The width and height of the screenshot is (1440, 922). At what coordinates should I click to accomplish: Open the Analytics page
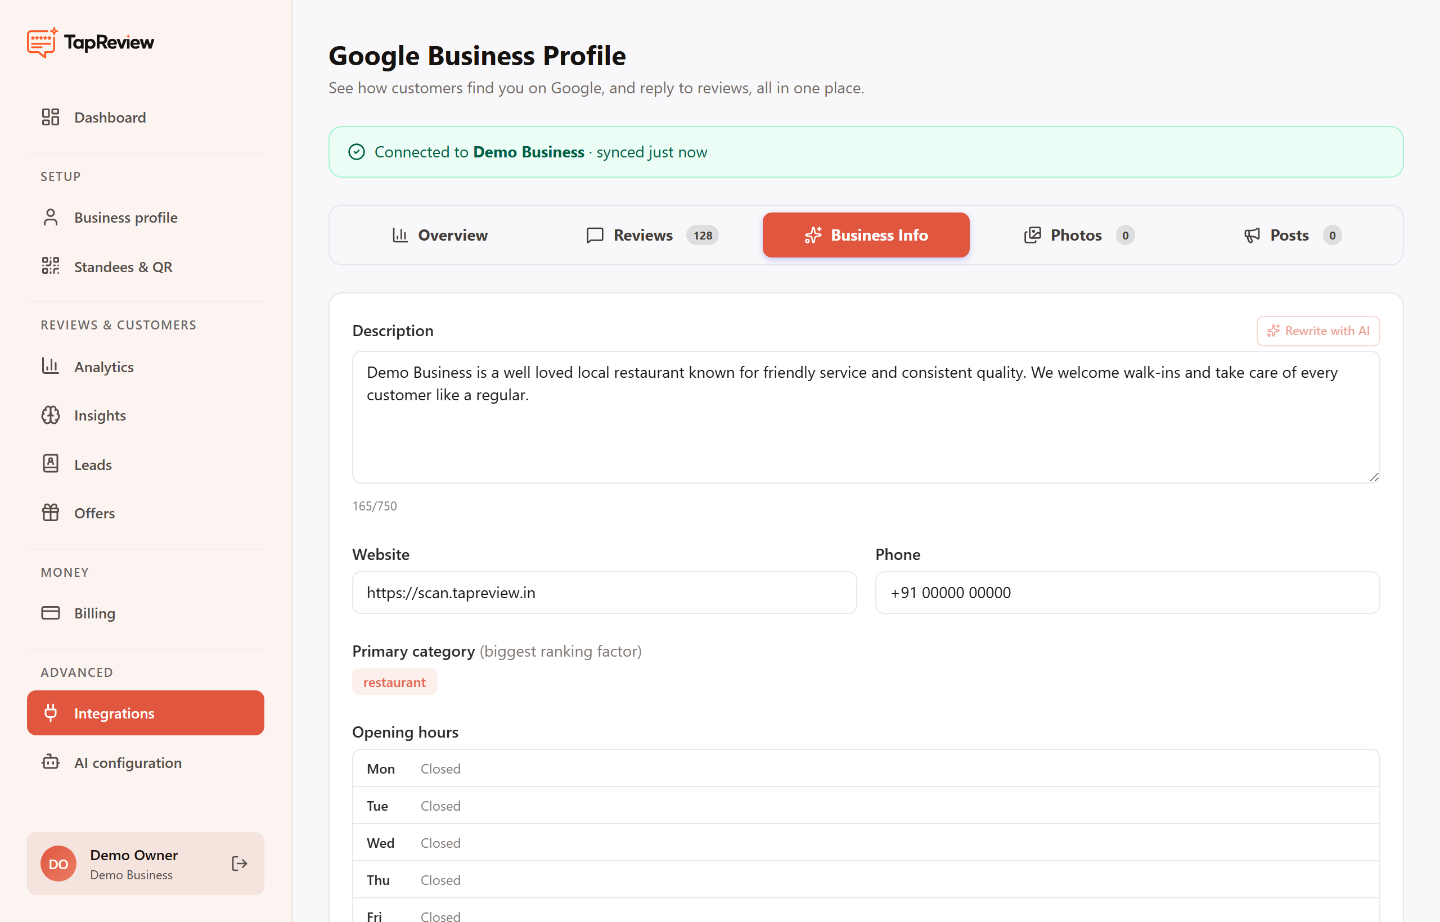(146, 367)
